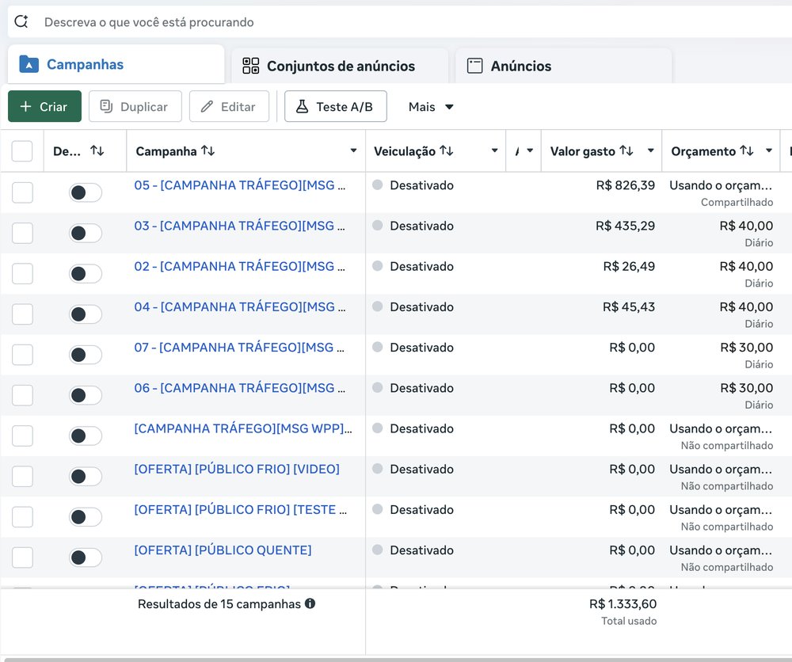Click the horizontal scrollbar at bottom
This screenshot has height=662, width=792.
click(397, 659)
